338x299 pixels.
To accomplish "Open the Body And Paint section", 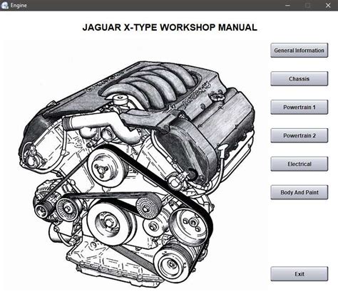I will pyautogui.click(x=299, y=192).
